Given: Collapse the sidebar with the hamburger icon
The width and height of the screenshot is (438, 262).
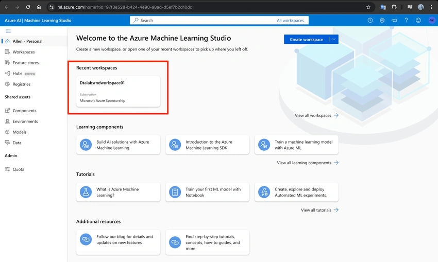Looking at the screenshot, I should pyautogui.click(x=8, y=31).
